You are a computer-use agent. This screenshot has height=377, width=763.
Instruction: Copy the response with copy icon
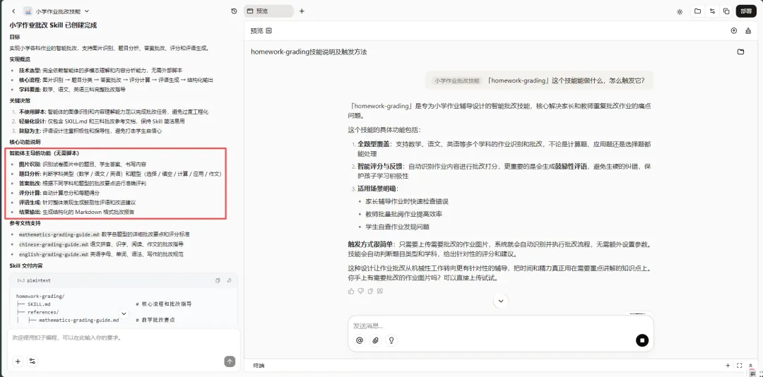[x=370, y=291]
